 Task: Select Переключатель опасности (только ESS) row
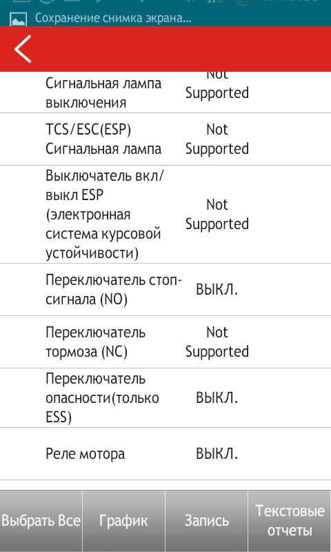165,398
